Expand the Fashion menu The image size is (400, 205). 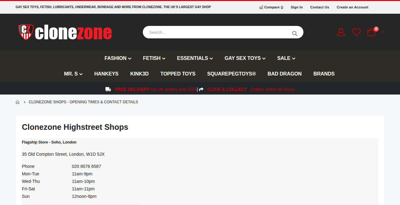click(x=118, y=58)
